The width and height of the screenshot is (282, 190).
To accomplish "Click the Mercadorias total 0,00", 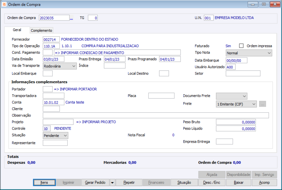I will click(133, 162).
